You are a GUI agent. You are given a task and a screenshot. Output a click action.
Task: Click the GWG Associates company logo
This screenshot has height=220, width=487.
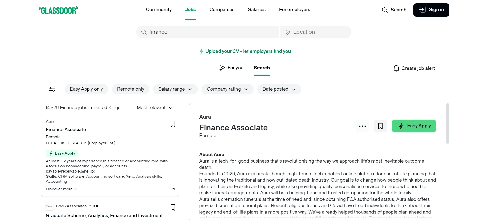(x=49, y=206)
